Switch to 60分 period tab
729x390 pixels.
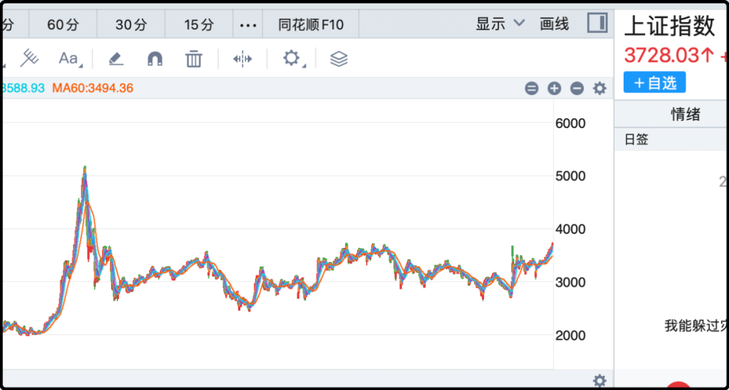coord(63,25)
